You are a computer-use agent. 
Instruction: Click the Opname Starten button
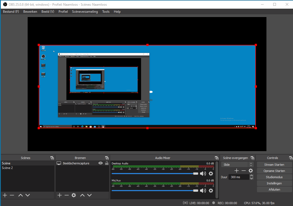pyautogui.click(x=274, y=171)
